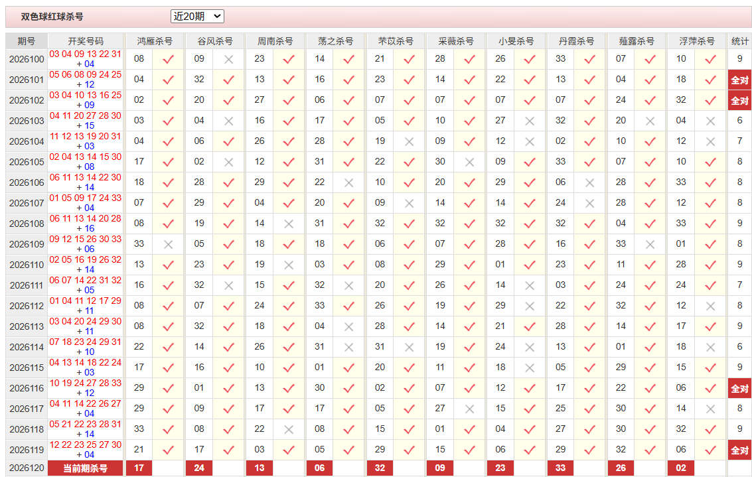Viewport: 752px width, 477px height.
Task: Click the cross mark for 浮萍杀号 in row 2026103
Action: 710,121
